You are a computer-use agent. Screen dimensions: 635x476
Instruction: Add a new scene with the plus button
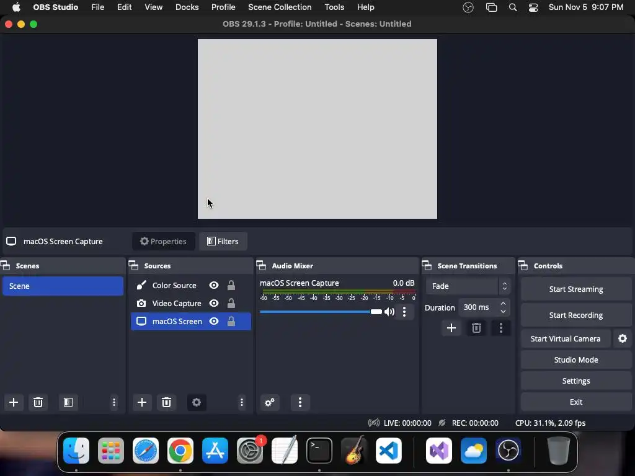pyautogui.click(x=14, y=402)
